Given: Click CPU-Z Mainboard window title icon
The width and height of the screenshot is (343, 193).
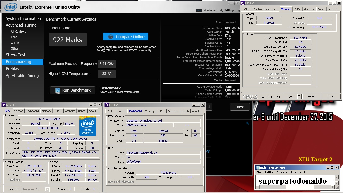Looking at the screenshot, I should point(106,105).
